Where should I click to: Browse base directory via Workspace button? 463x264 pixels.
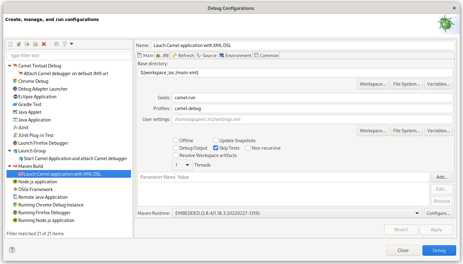pos(373,84)
